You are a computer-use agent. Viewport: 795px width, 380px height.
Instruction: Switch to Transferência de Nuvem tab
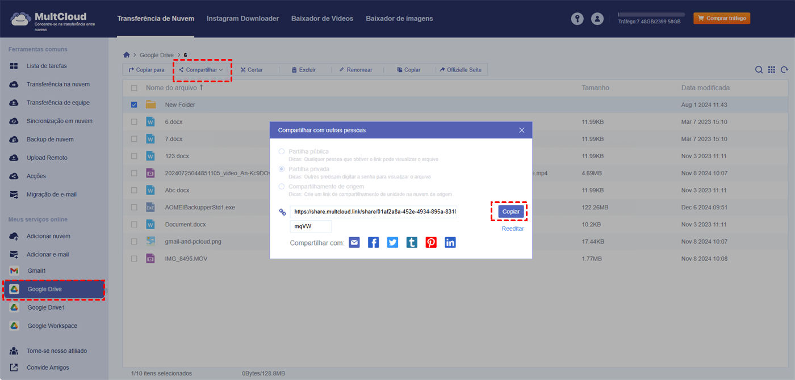pyautogui.click(x=156, y=19)
